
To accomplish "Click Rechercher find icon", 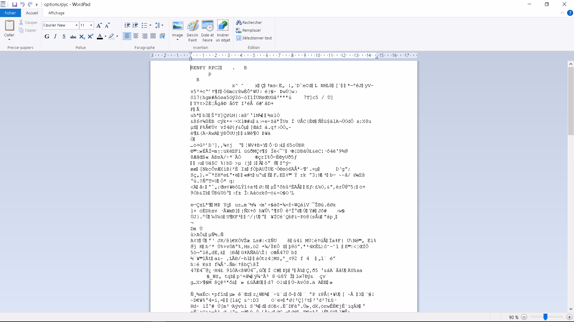I will click(x=239, y=22).
